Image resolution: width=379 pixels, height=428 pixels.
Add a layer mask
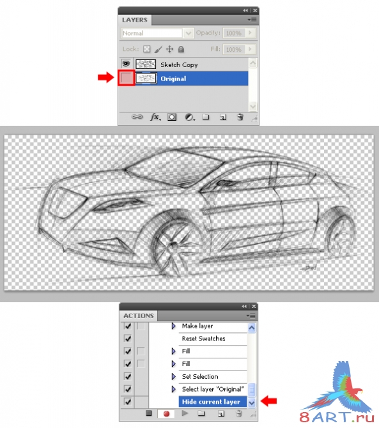pyautogui.click(x=172, y=117)
